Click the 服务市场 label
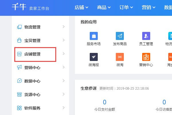Viewport: 172px width, 115px height. point(93,44)
